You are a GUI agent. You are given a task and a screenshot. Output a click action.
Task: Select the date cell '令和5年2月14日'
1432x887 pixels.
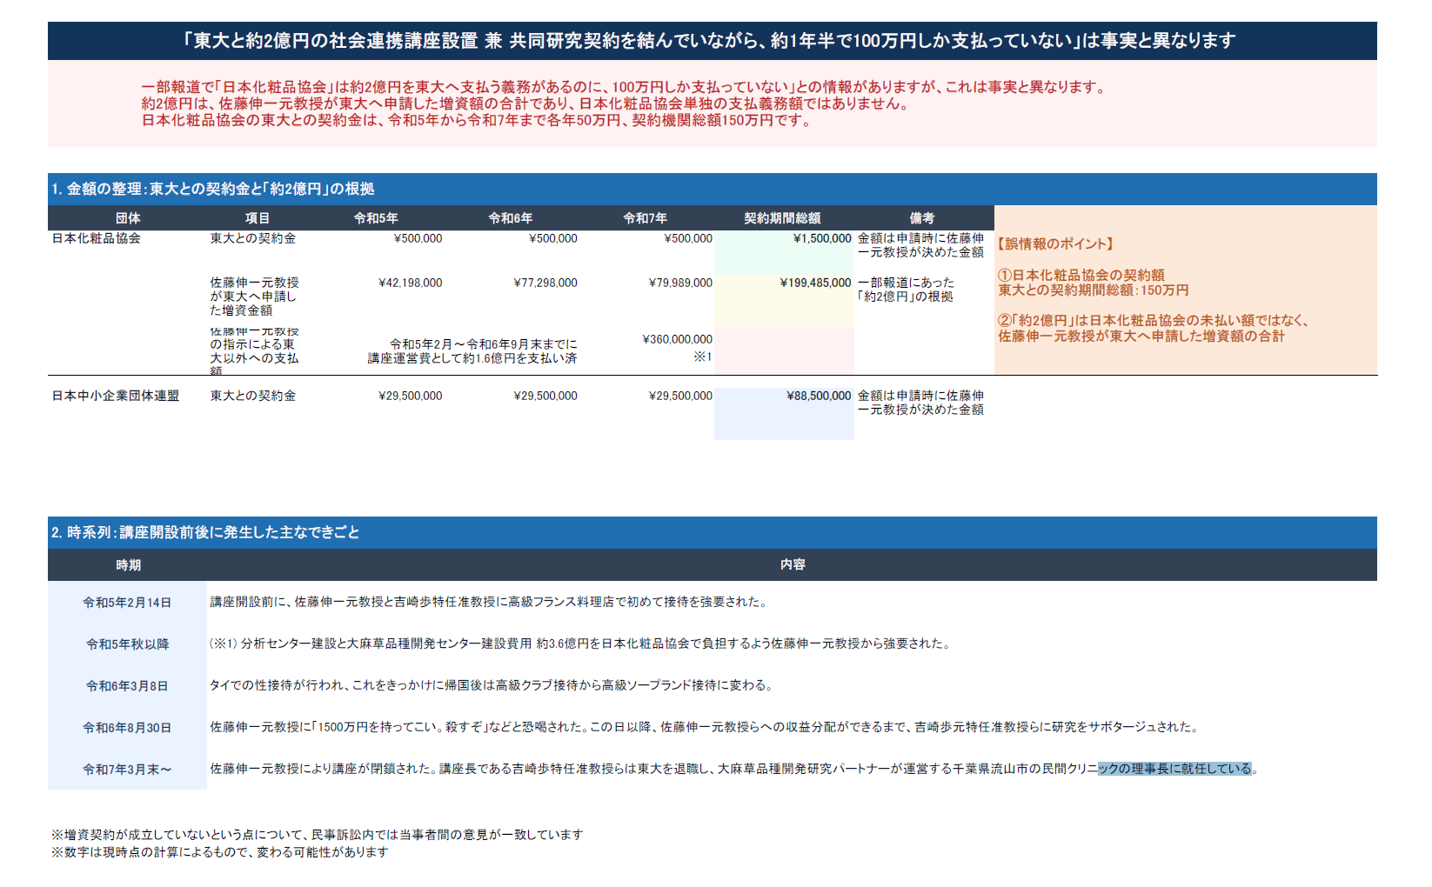click(x=127, y=603)
